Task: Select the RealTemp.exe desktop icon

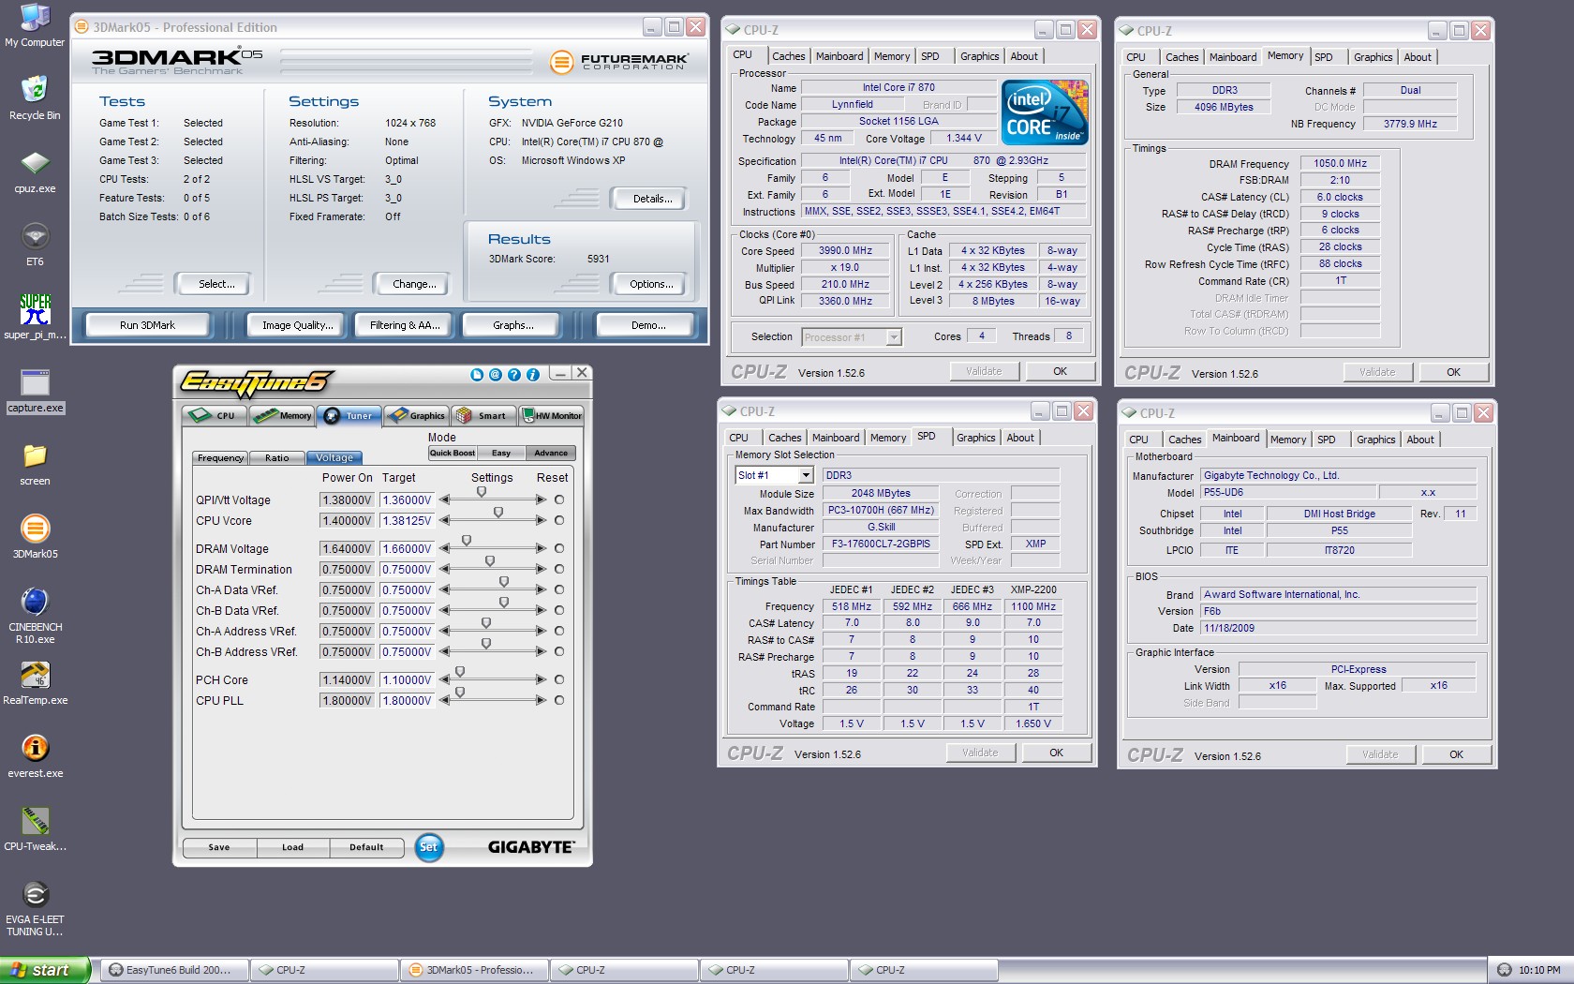Action: (x=35, y=683)
